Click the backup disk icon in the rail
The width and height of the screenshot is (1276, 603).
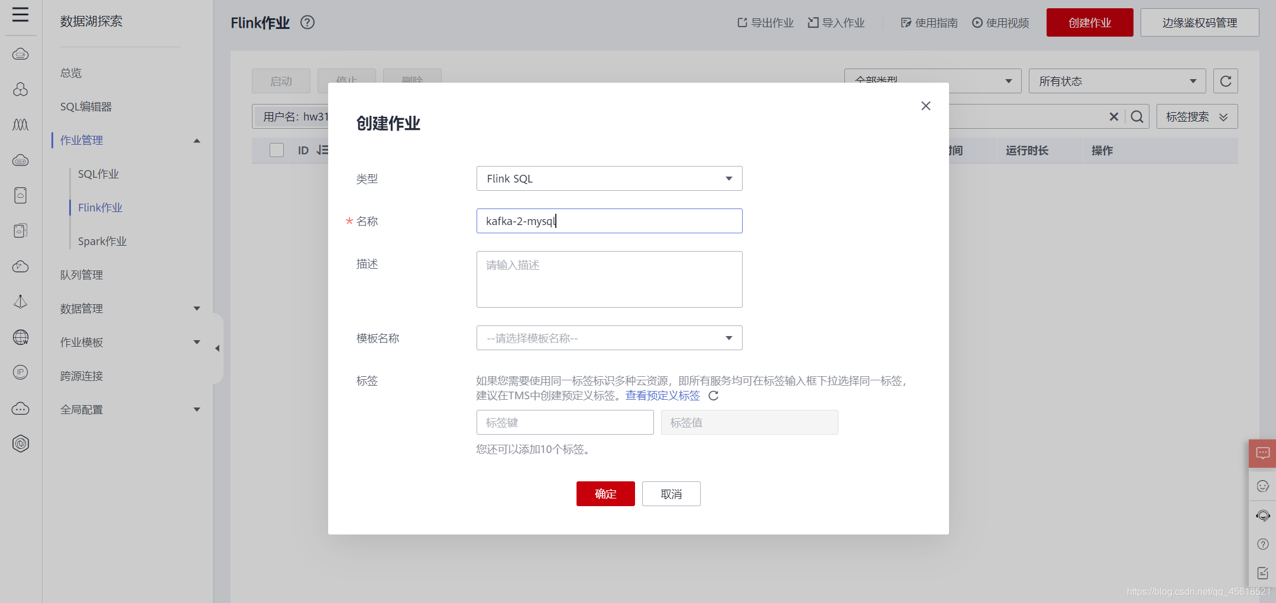click(21, 231)
